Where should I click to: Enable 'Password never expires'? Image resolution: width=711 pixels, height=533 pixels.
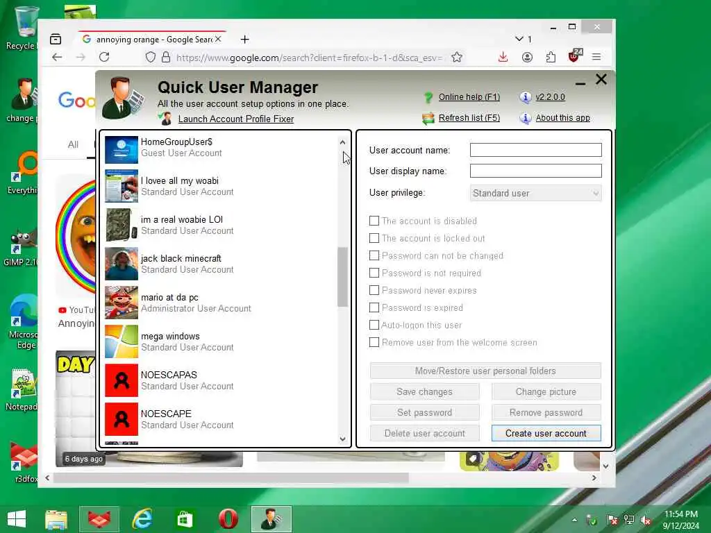(374, 290)
